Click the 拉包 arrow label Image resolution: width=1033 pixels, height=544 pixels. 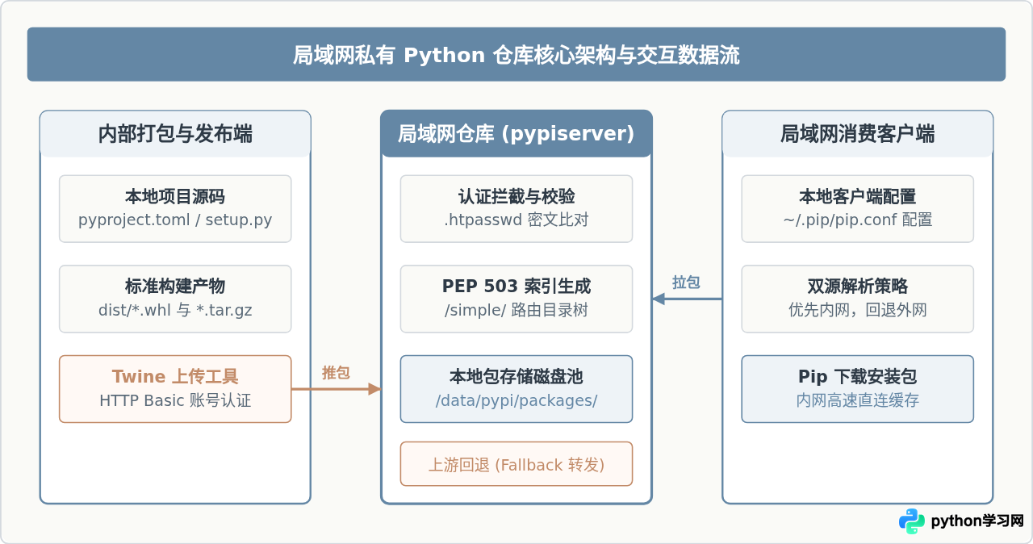[686, 282]
